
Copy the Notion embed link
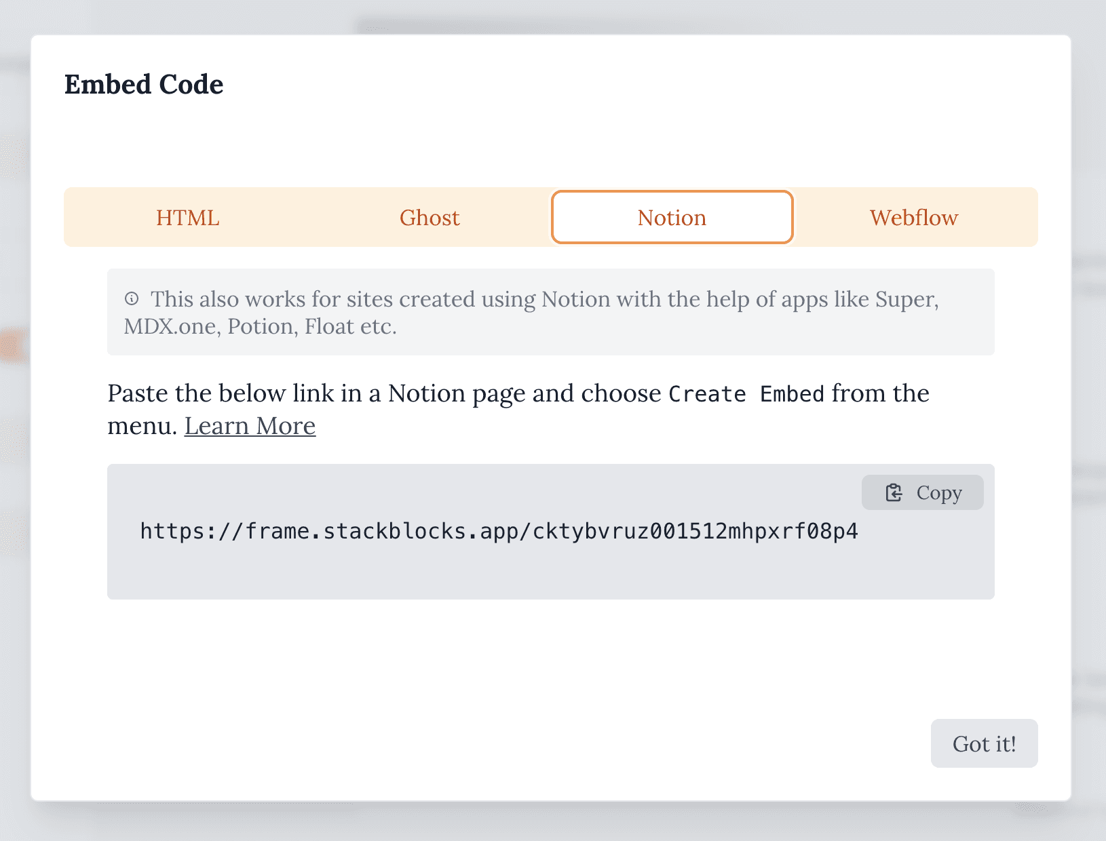922,492
